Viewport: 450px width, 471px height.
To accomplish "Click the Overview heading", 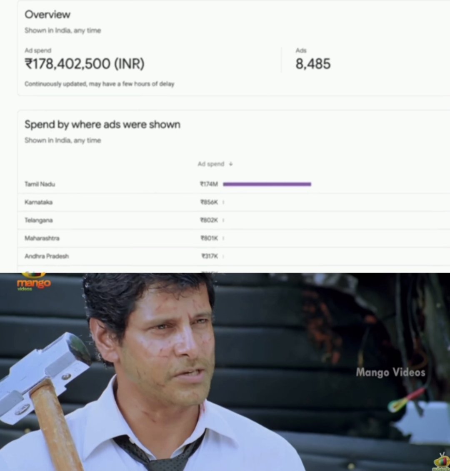I will pos(47,15).
